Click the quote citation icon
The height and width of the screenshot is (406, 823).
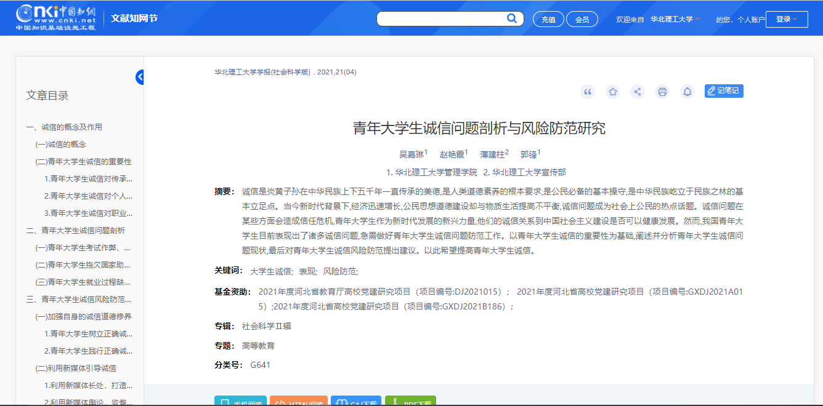(x=588, y=92)
